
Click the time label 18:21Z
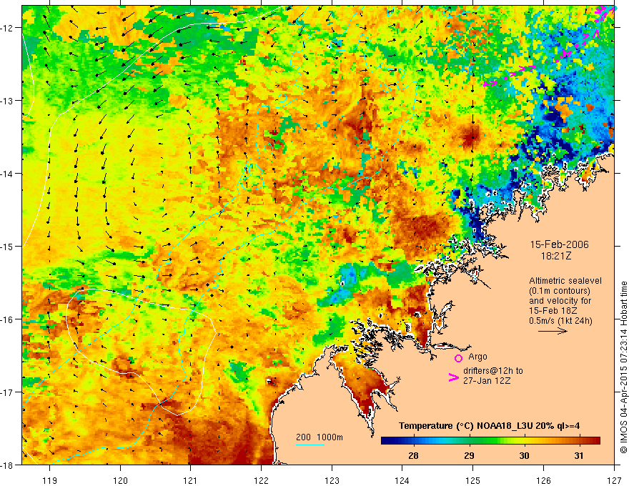[555, 256]
